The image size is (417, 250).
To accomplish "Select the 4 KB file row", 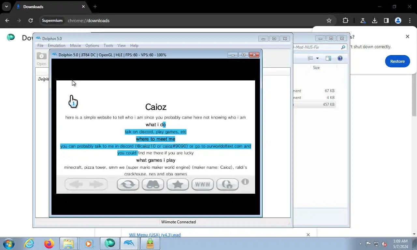I will coord(314,98).
